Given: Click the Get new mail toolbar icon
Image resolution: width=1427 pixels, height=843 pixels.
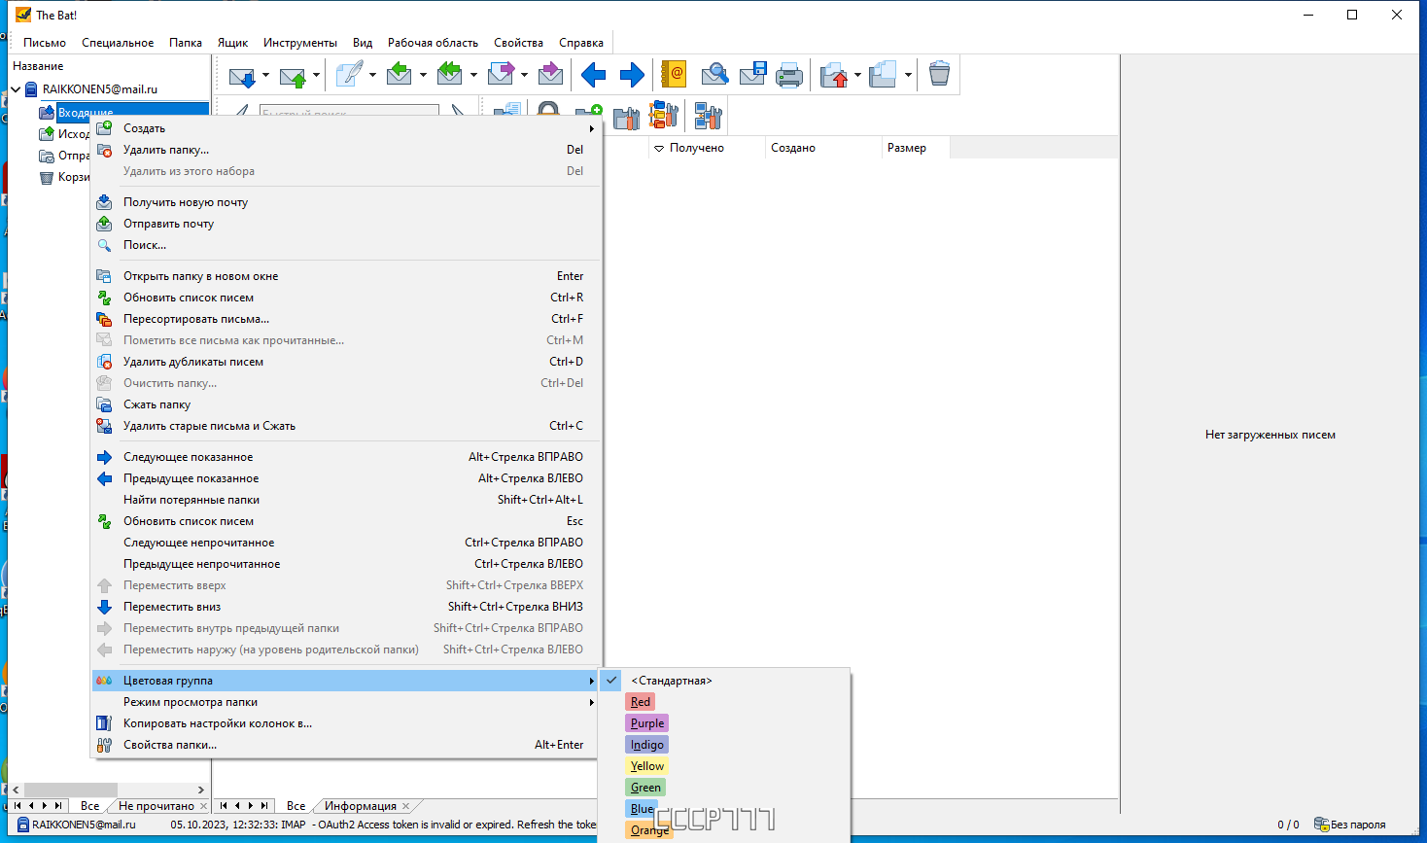Looking at the screenshot, I should (241, 75).
